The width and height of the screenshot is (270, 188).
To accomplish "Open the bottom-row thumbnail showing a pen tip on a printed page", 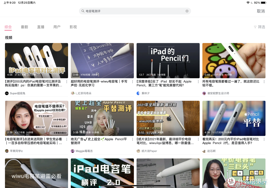I will 168,173.
